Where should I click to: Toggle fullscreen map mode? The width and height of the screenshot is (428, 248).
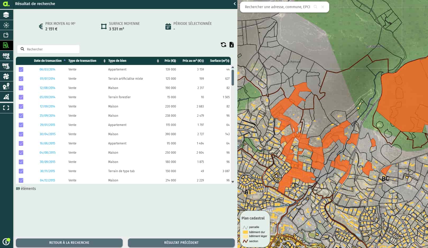pyautogui.click(x=6, y=108)
